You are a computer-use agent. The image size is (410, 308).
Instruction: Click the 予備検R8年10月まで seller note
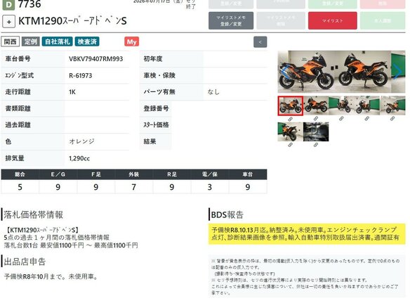(x=51, y=276)
